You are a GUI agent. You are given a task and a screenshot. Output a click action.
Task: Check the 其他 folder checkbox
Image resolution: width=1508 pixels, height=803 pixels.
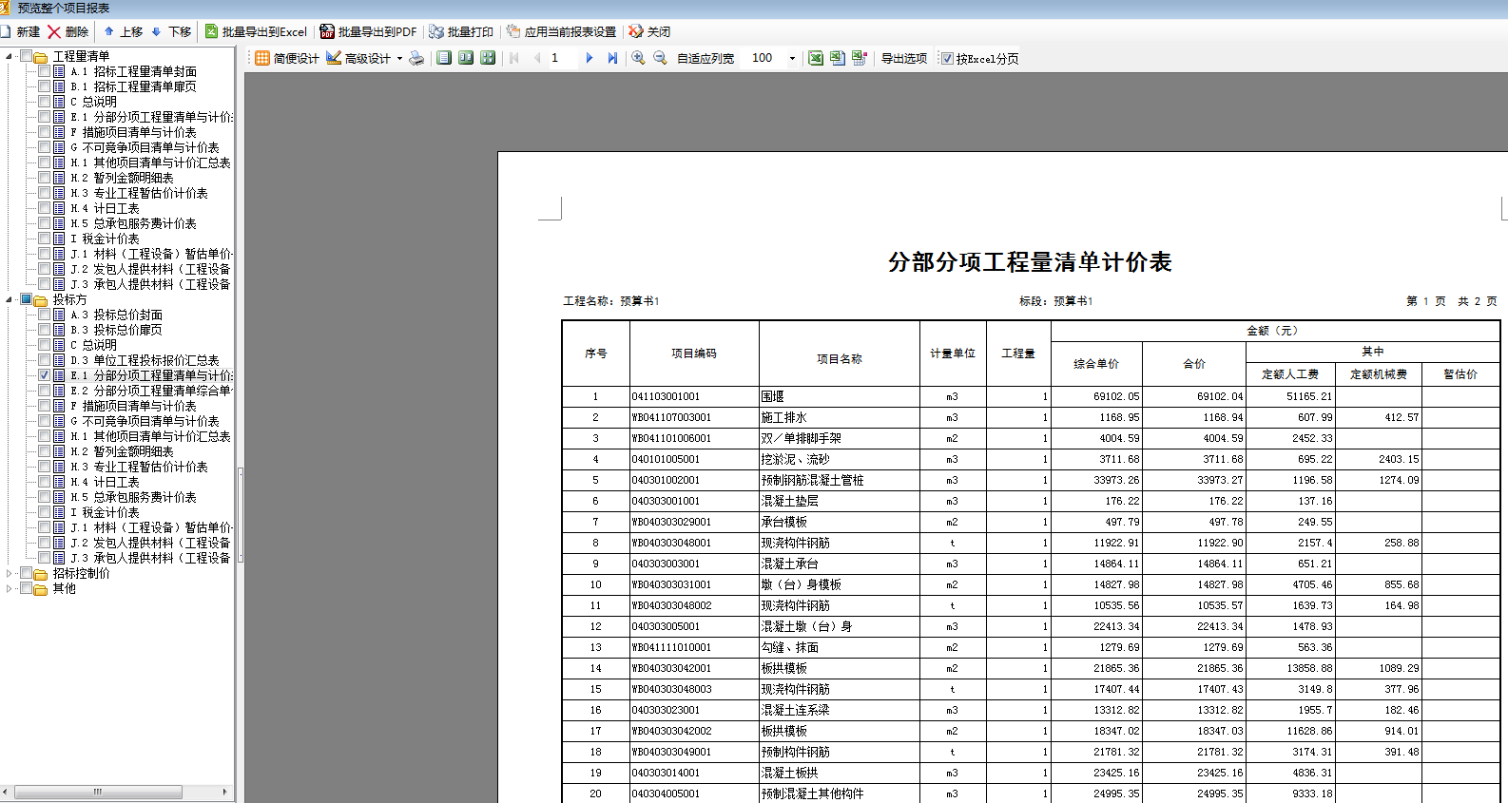pyautogui.click(x=26, y=588)
